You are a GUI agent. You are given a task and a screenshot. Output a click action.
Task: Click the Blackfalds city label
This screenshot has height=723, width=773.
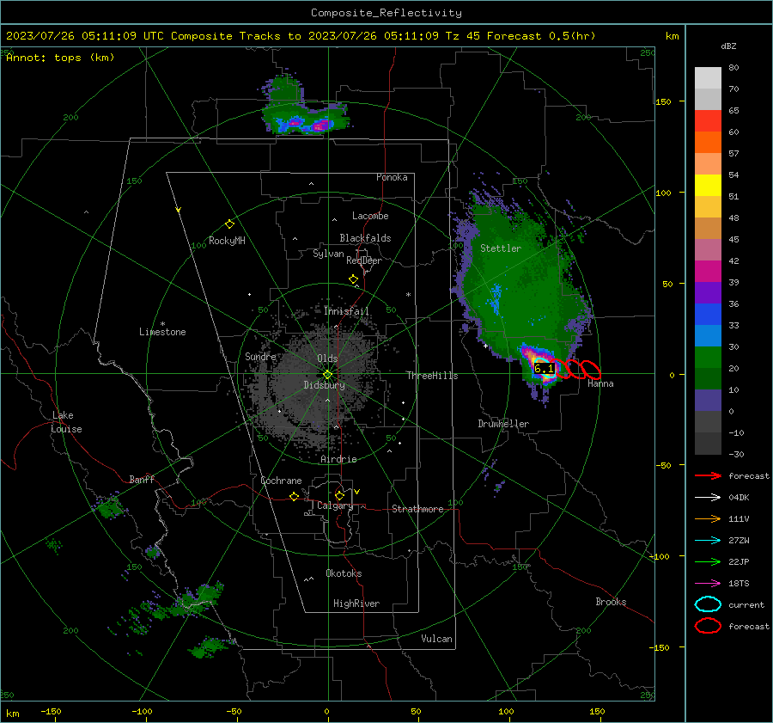coord(365,238)
